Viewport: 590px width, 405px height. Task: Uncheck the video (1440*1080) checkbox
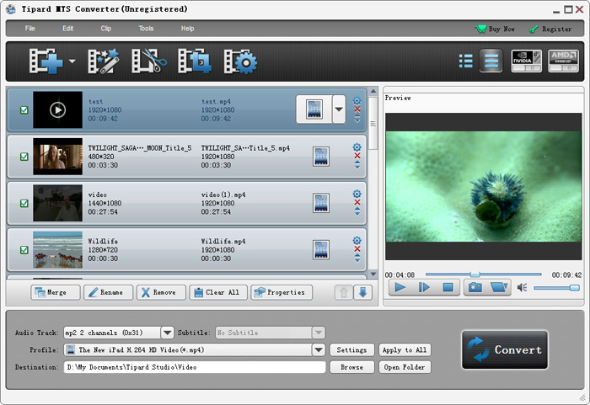pyautogui.click(x=24, y=203)
